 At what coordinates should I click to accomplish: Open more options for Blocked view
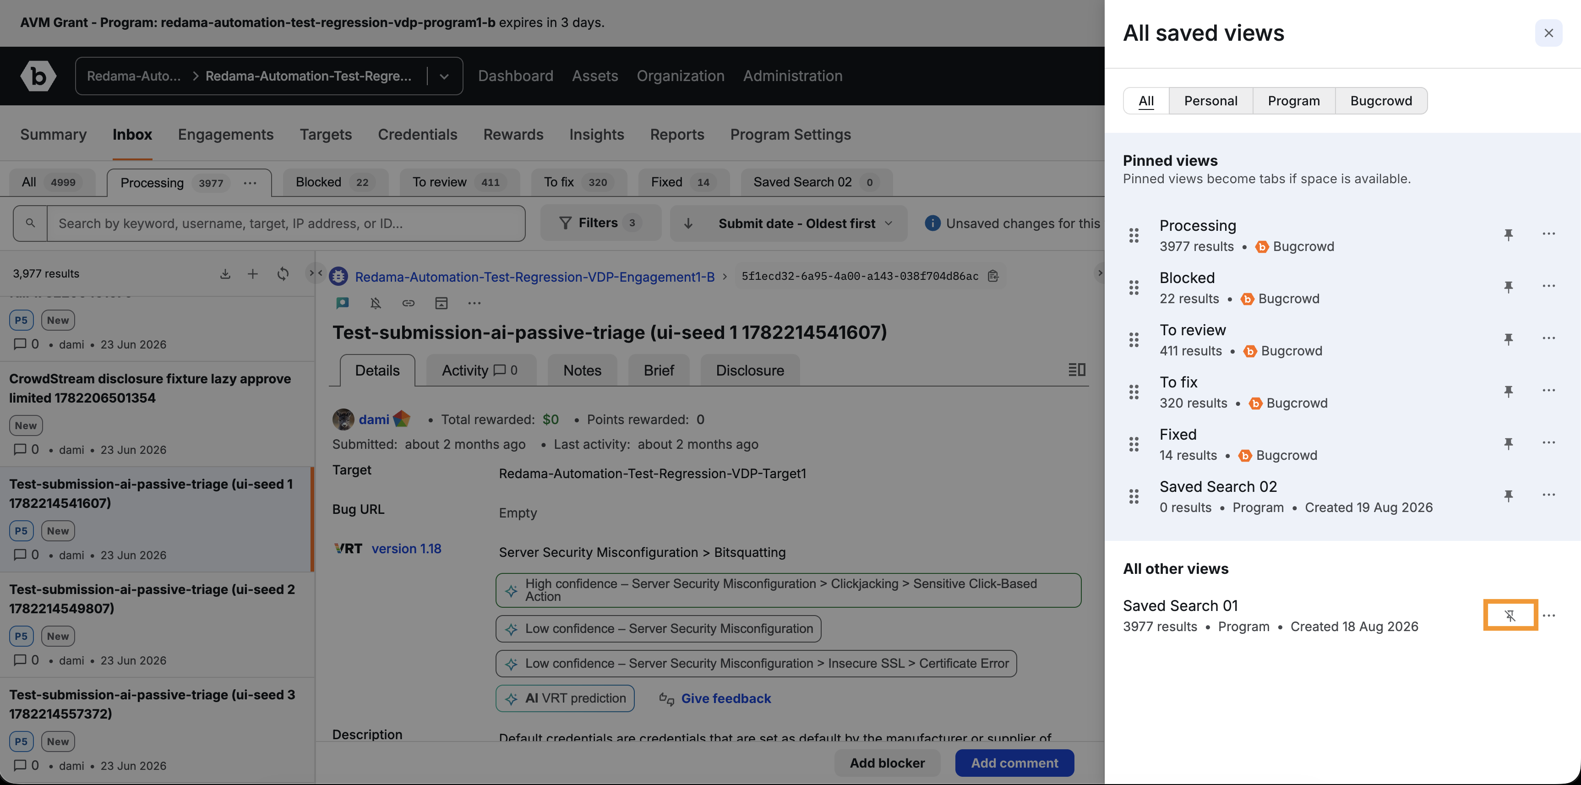click(1548, 286)
